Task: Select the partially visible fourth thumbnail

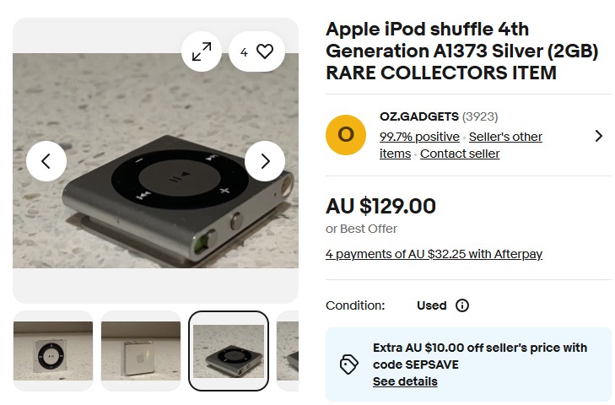Action: coord(288,351)
